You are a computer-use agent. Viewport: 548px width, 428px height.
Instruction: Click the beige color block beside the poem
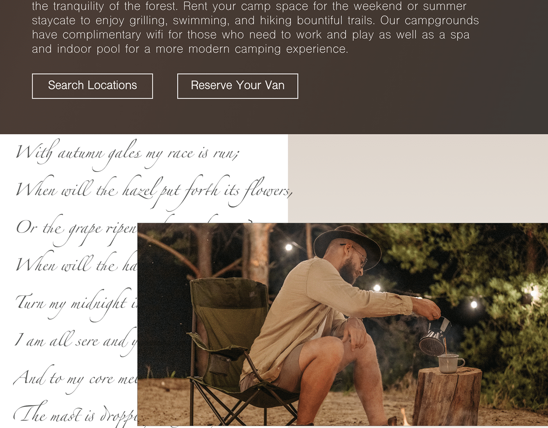(418, 179)
